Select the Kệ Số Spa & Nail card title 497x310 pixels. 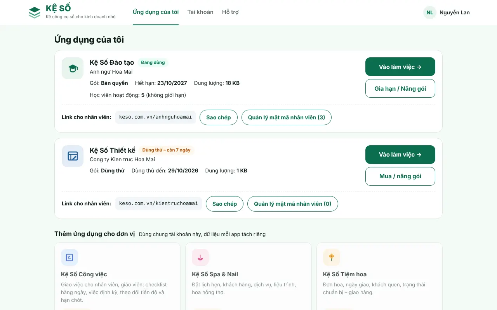click(215, 274)
